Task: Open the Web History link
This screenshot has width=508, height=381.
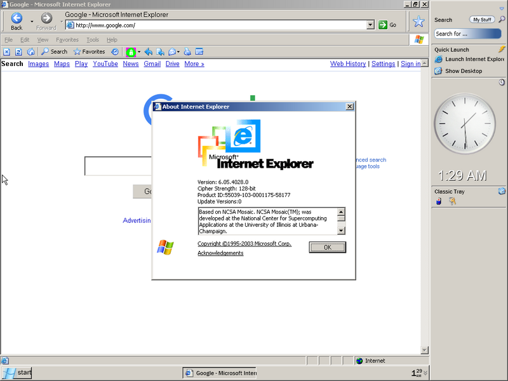Action: (348, 64)
